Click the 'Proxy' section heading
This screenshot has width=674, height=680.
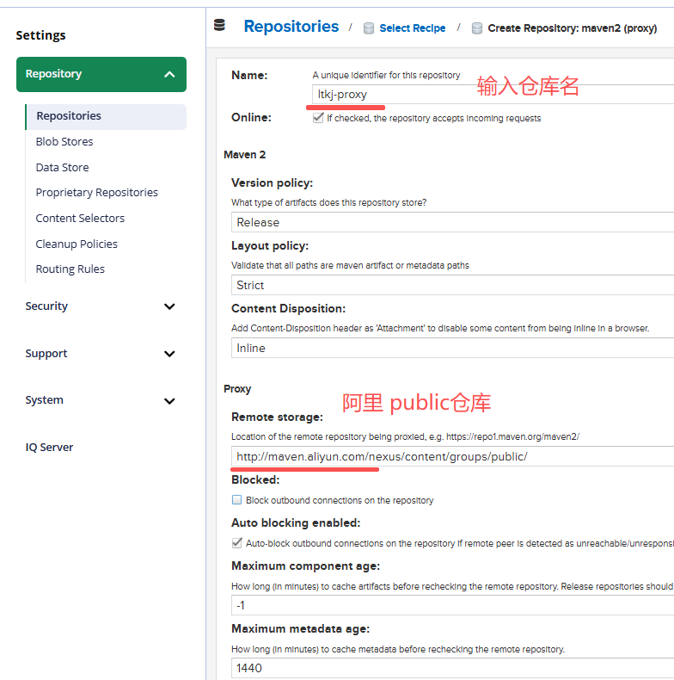pyautogui.click(x=237, y=389)
